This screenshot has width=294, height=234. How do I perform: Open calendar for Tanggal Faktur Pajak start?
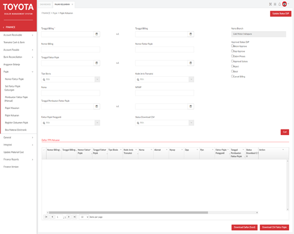(x=97, y=63)
